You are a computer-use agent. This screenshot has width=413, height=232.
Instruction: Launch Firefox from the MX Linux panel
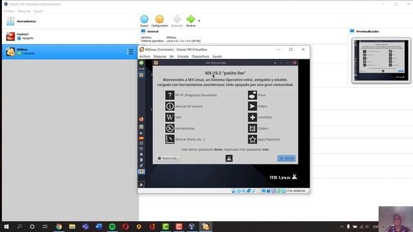tap(141, 119)
